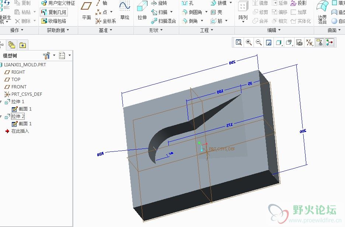Select the 拉伸 1 feature
345x227 pixels.
point(14,101)
